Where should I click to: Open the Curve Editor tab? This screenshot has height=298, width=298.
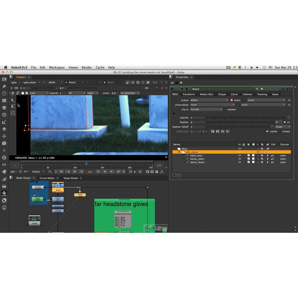click(x=47, y=178)
